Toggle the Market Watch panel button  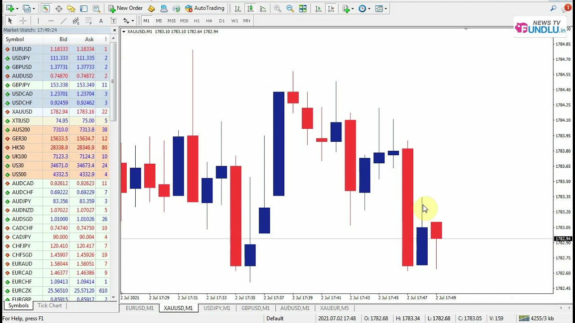pyautogui.click(x=46, y=8)
